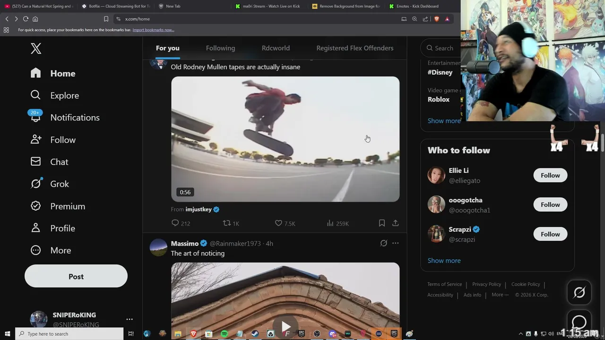
Task: Click the browser back arrow
Action: (x=7, y=19)
